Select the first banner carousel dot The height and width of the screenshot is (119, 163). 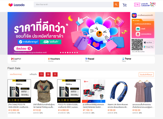(x=61, y=53)
